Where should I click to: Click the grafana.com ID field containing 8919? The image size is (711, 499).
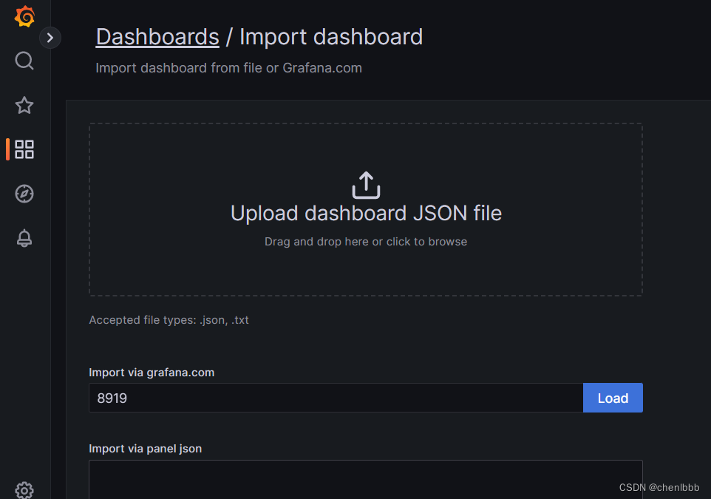(336, 398)
